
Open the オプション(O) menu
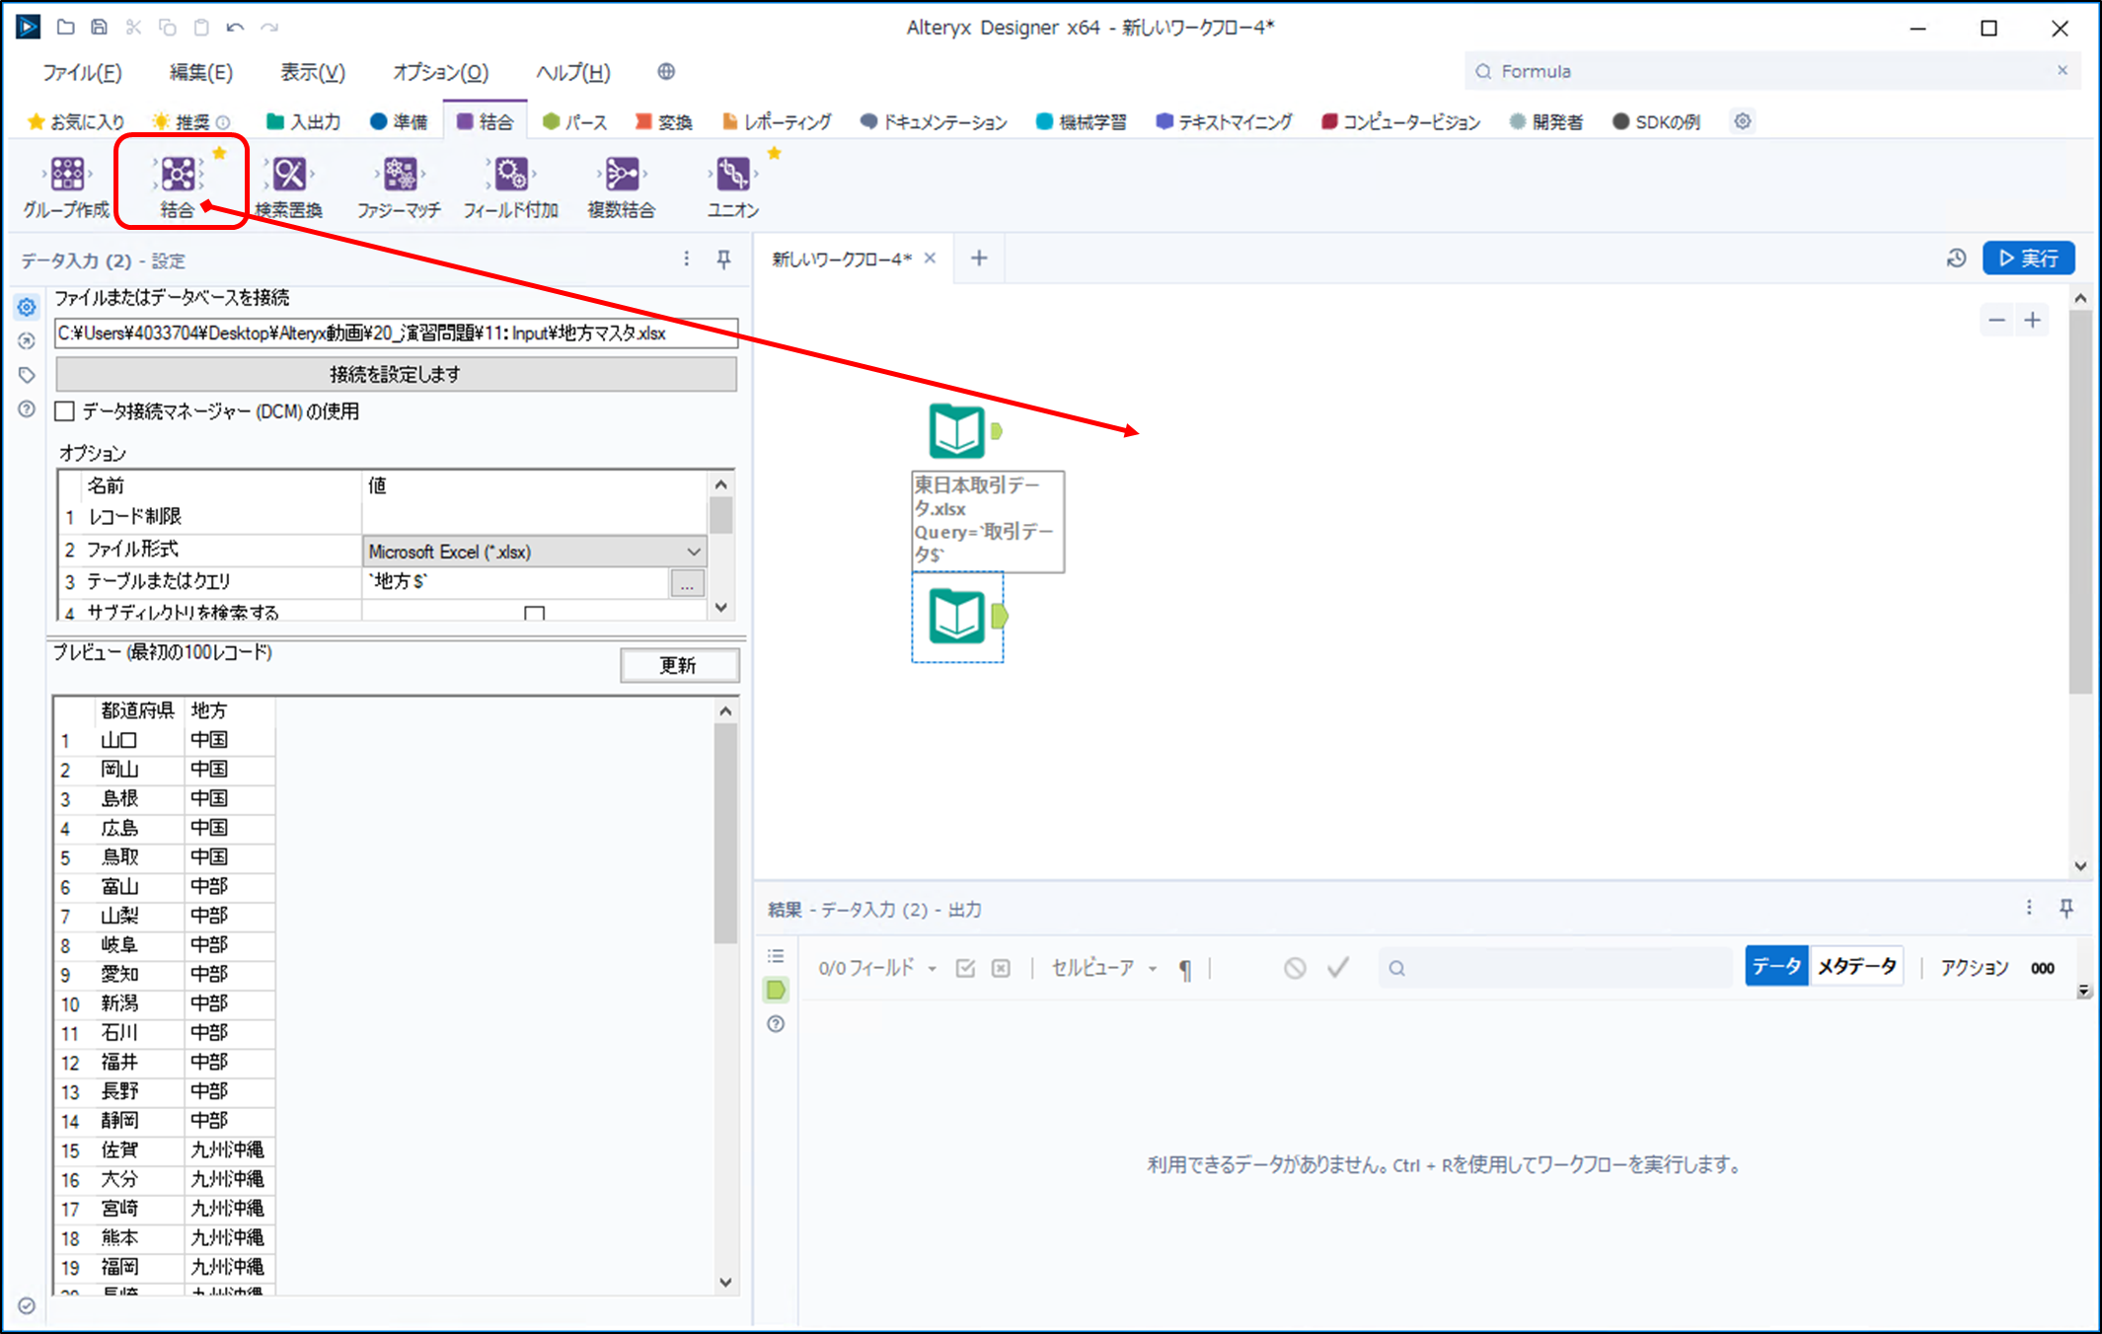[x=440, y=72]
